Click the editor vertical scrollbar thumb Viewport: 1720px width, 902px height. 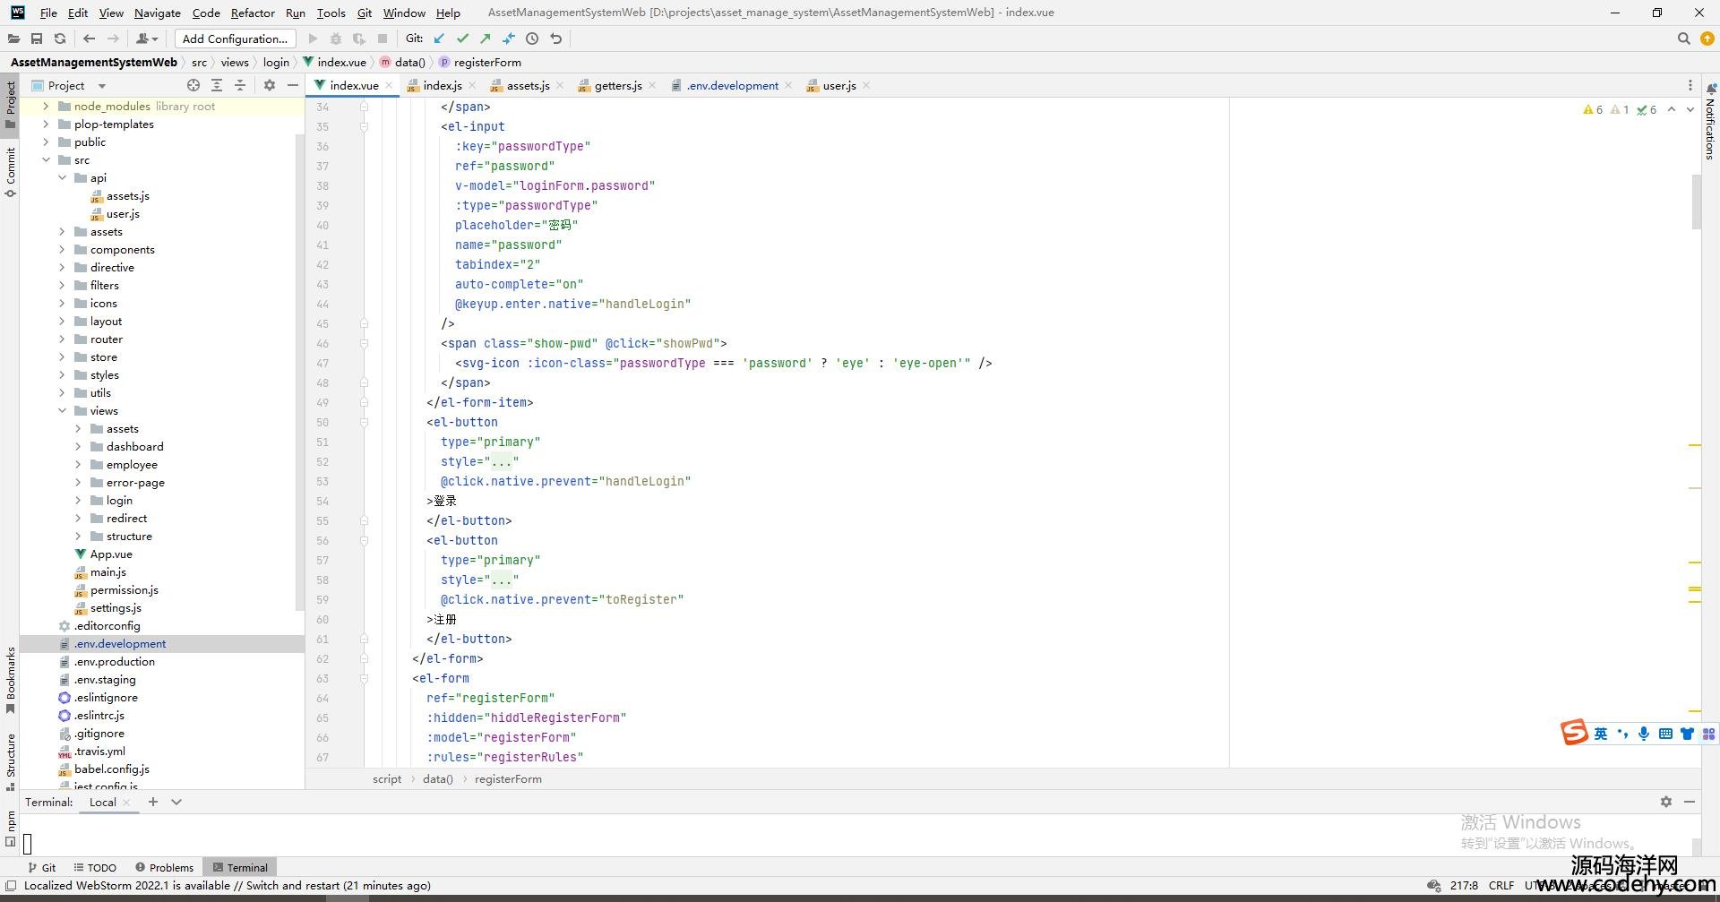[1695, 202]
